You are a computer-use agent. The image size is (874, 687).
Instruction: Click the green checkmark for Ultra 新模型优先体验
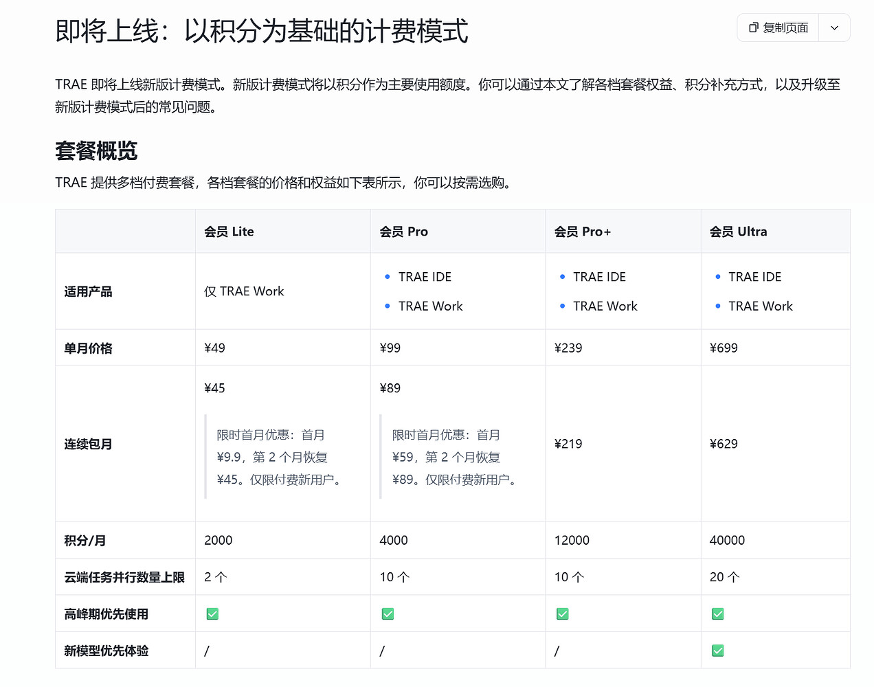point(717,651)
